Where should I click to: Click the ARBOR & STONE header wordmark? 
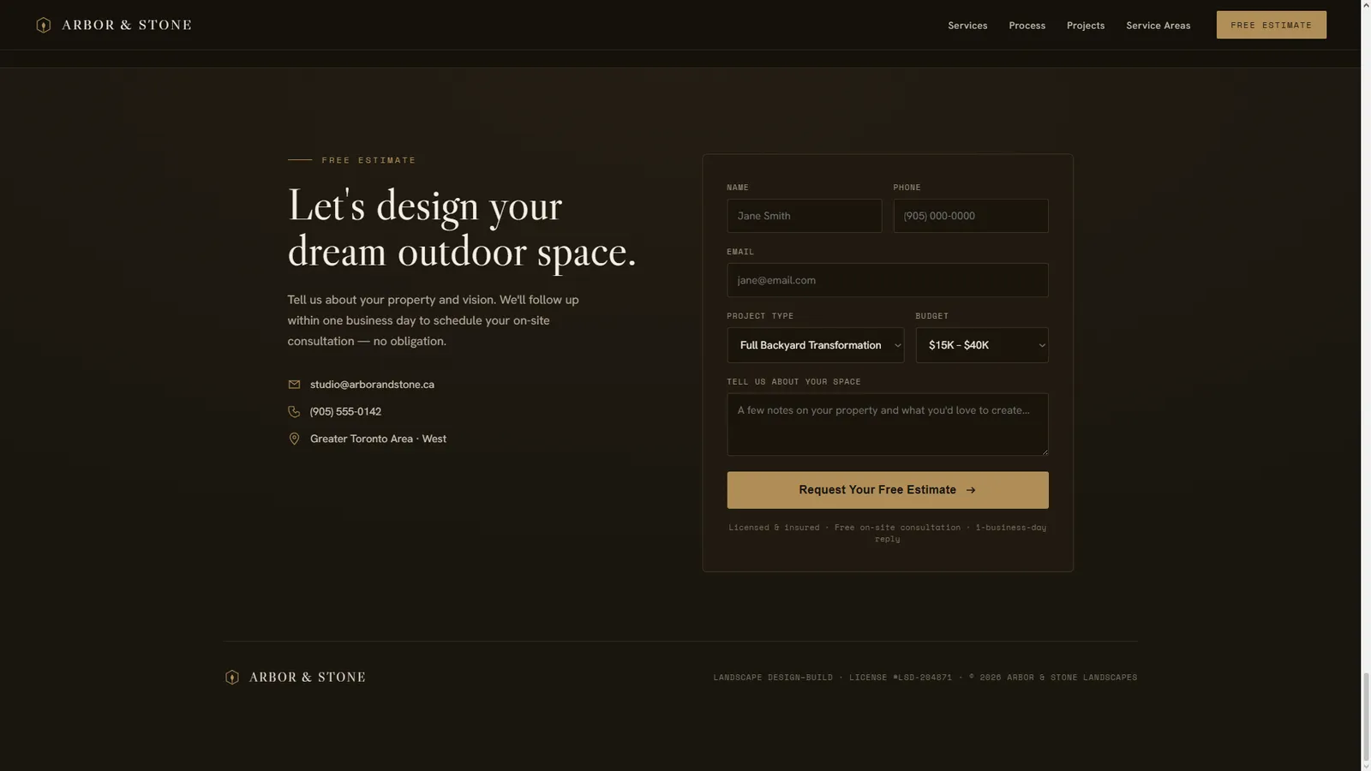pos(127,25)
